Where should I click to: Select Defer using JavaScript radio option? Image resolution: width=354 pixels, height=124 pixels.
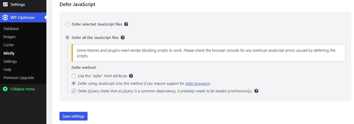point(74,83)
